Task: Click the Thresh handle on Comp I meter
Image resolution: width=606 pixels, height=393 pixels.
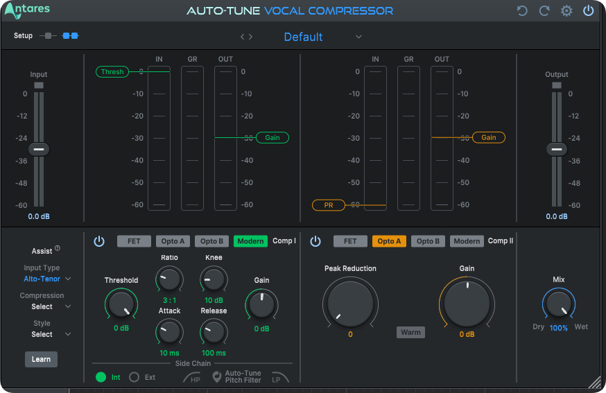Action: [112, 72]
